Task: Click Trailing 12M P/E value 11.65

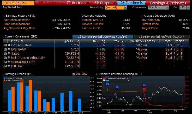Action: tap(127, 20)
